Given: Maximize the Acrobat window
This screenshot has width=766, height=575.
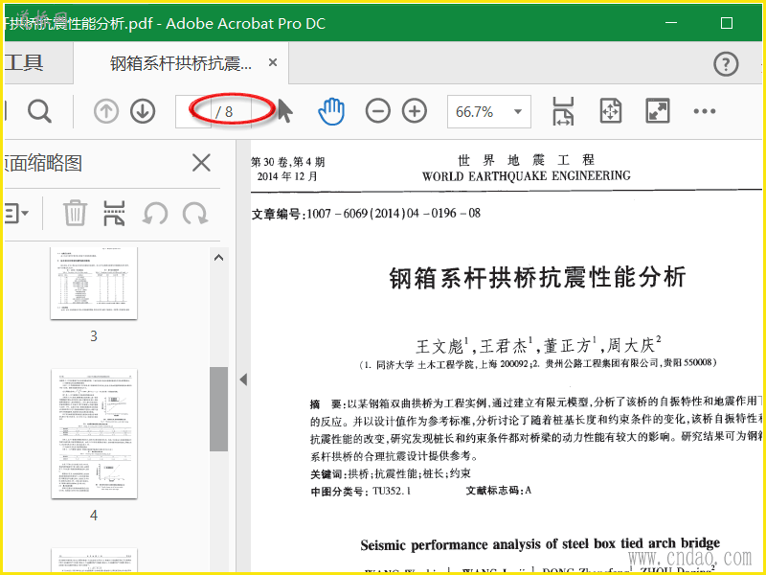Looking at the screenshot, I should 727,23.
